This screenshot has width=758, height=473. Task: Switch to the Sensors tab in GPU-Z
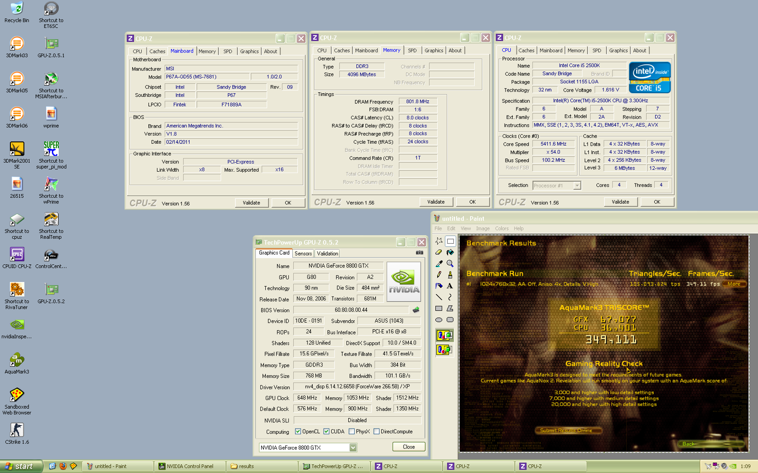[303, 254]
